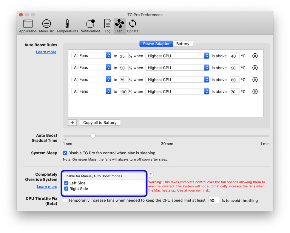Open Learn more under Auto Boost Rules

click(46, 52)
